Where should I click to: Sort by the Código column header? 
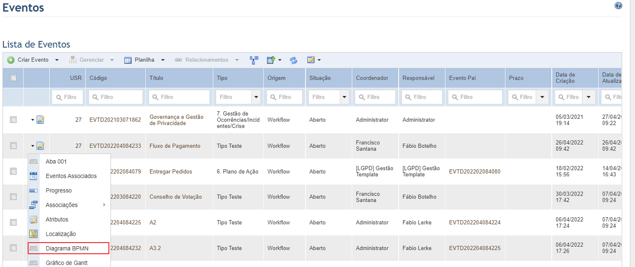[x=98, y=78]
